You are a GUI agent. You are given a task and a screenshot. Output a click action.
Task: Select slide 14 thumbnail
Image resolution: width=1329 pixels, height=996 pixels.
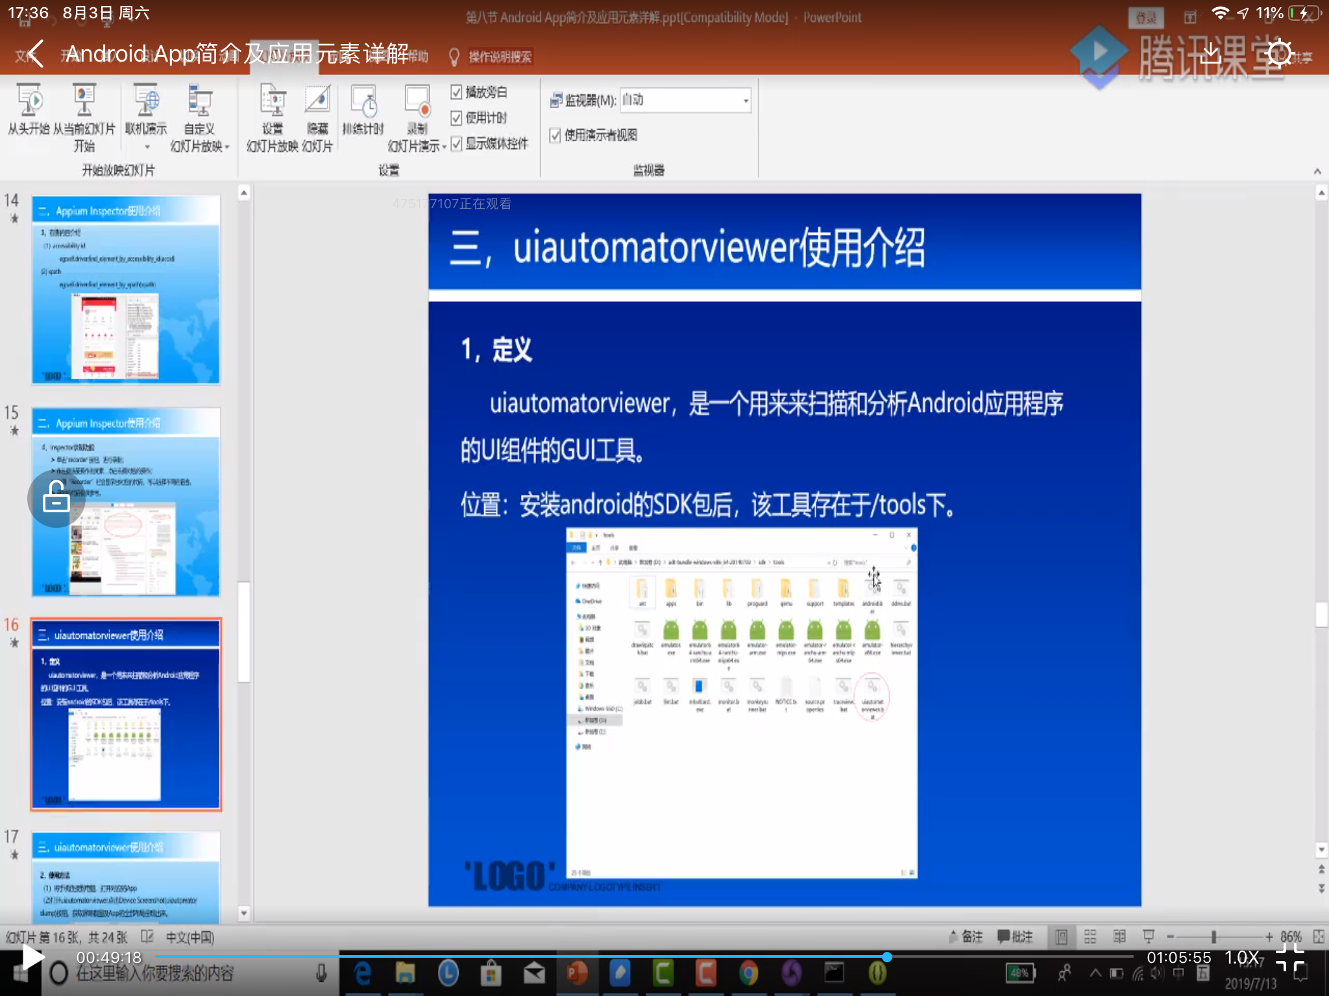(x=126, y=290)
